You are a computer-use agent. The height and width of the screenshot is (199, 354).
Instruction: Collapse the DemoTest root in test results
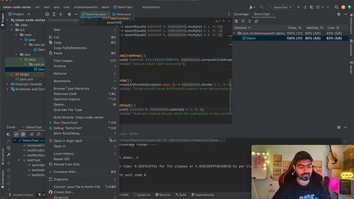point(15,140)
